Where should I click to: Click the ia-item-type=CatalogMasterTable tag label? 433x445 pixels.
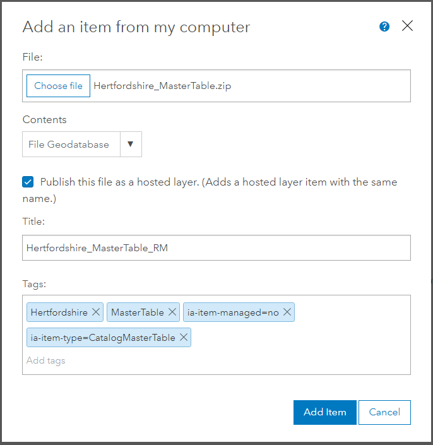[x=103, y=338]
